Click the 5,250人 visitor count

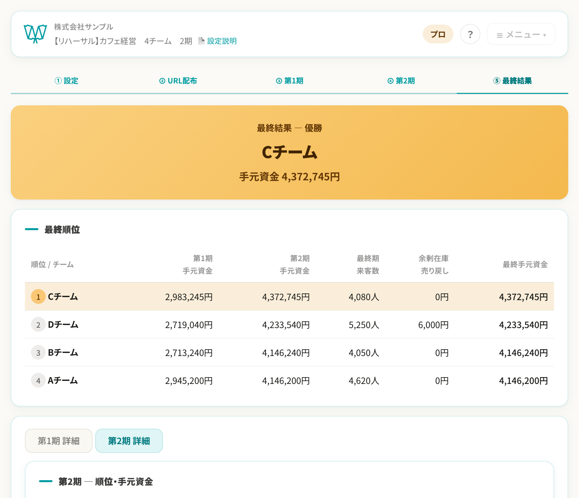coord(364,325)
